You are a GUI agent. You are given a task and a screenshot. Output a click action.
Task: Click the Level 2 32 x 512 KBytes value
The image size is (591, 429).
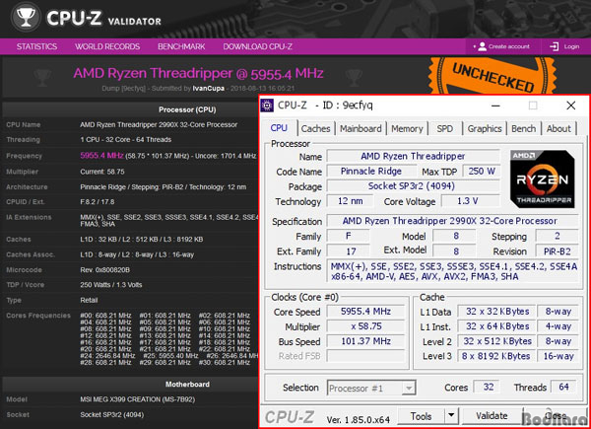pyautogui.click(x=496, y=341)
